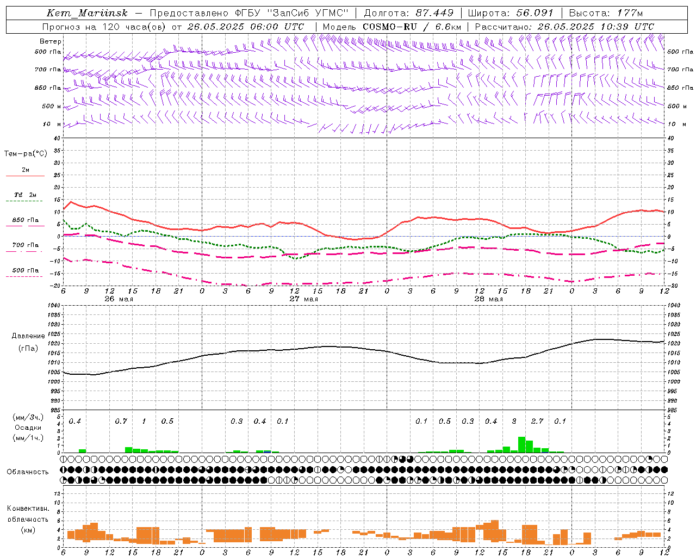Click the "26 мая" date label
696x557 pixels.
pos(119,299)
